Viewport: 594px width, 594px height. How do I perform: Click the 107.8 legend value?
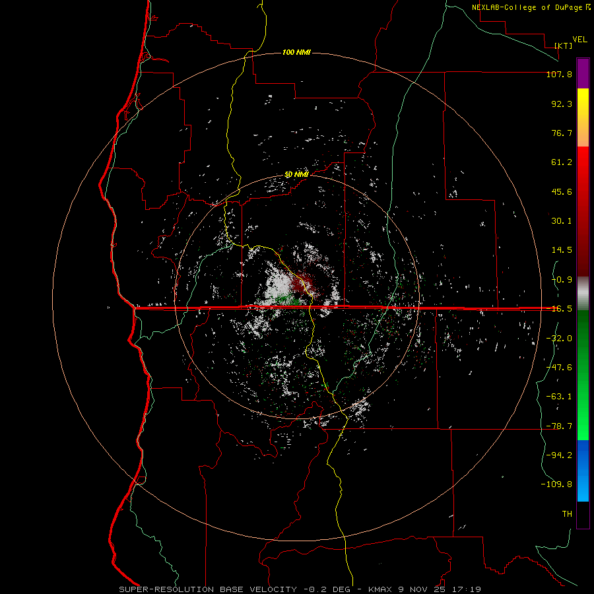[x=559, y=74]
